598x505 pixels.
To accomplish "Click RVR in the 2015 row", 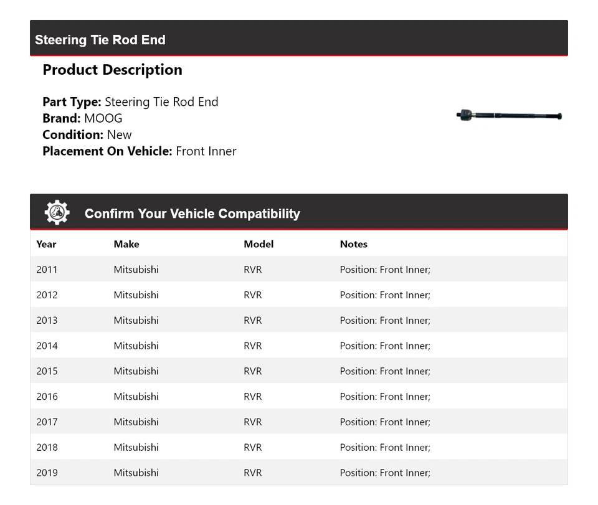I will point(253,371).
